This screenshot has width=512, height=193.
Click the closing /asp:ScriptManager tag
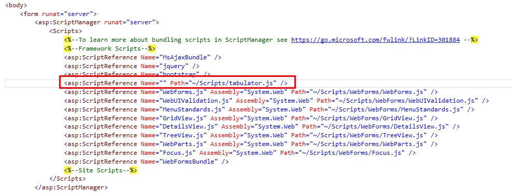[x=71, y=187]
